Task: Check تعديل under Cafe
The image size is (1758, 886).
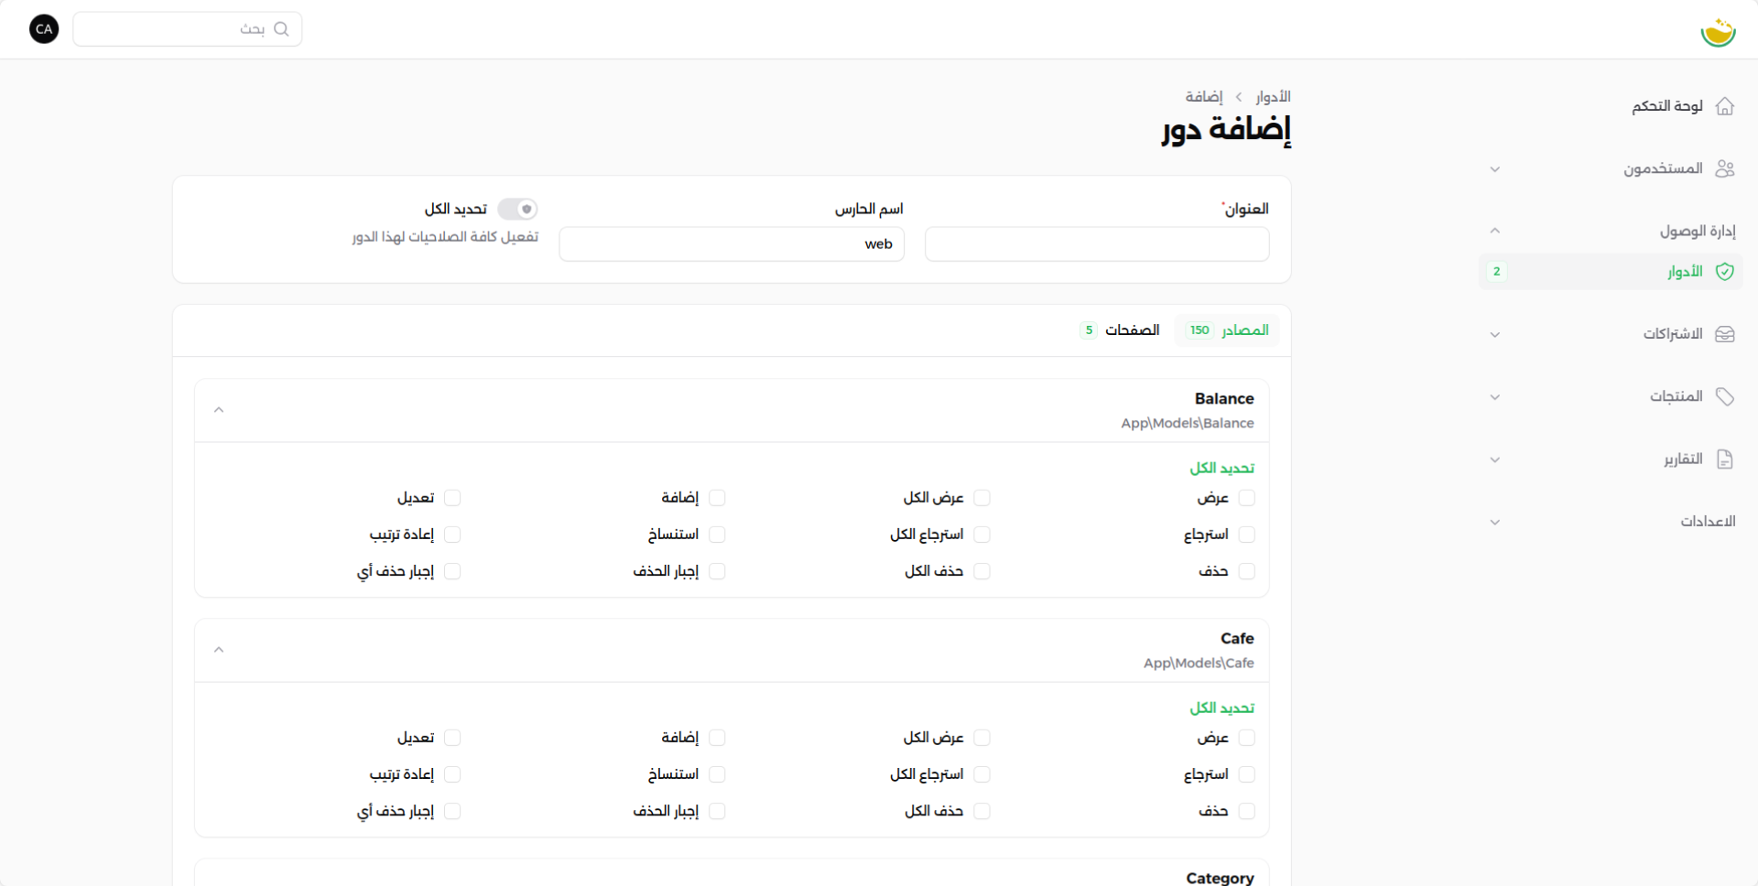Action: [452, 738]
